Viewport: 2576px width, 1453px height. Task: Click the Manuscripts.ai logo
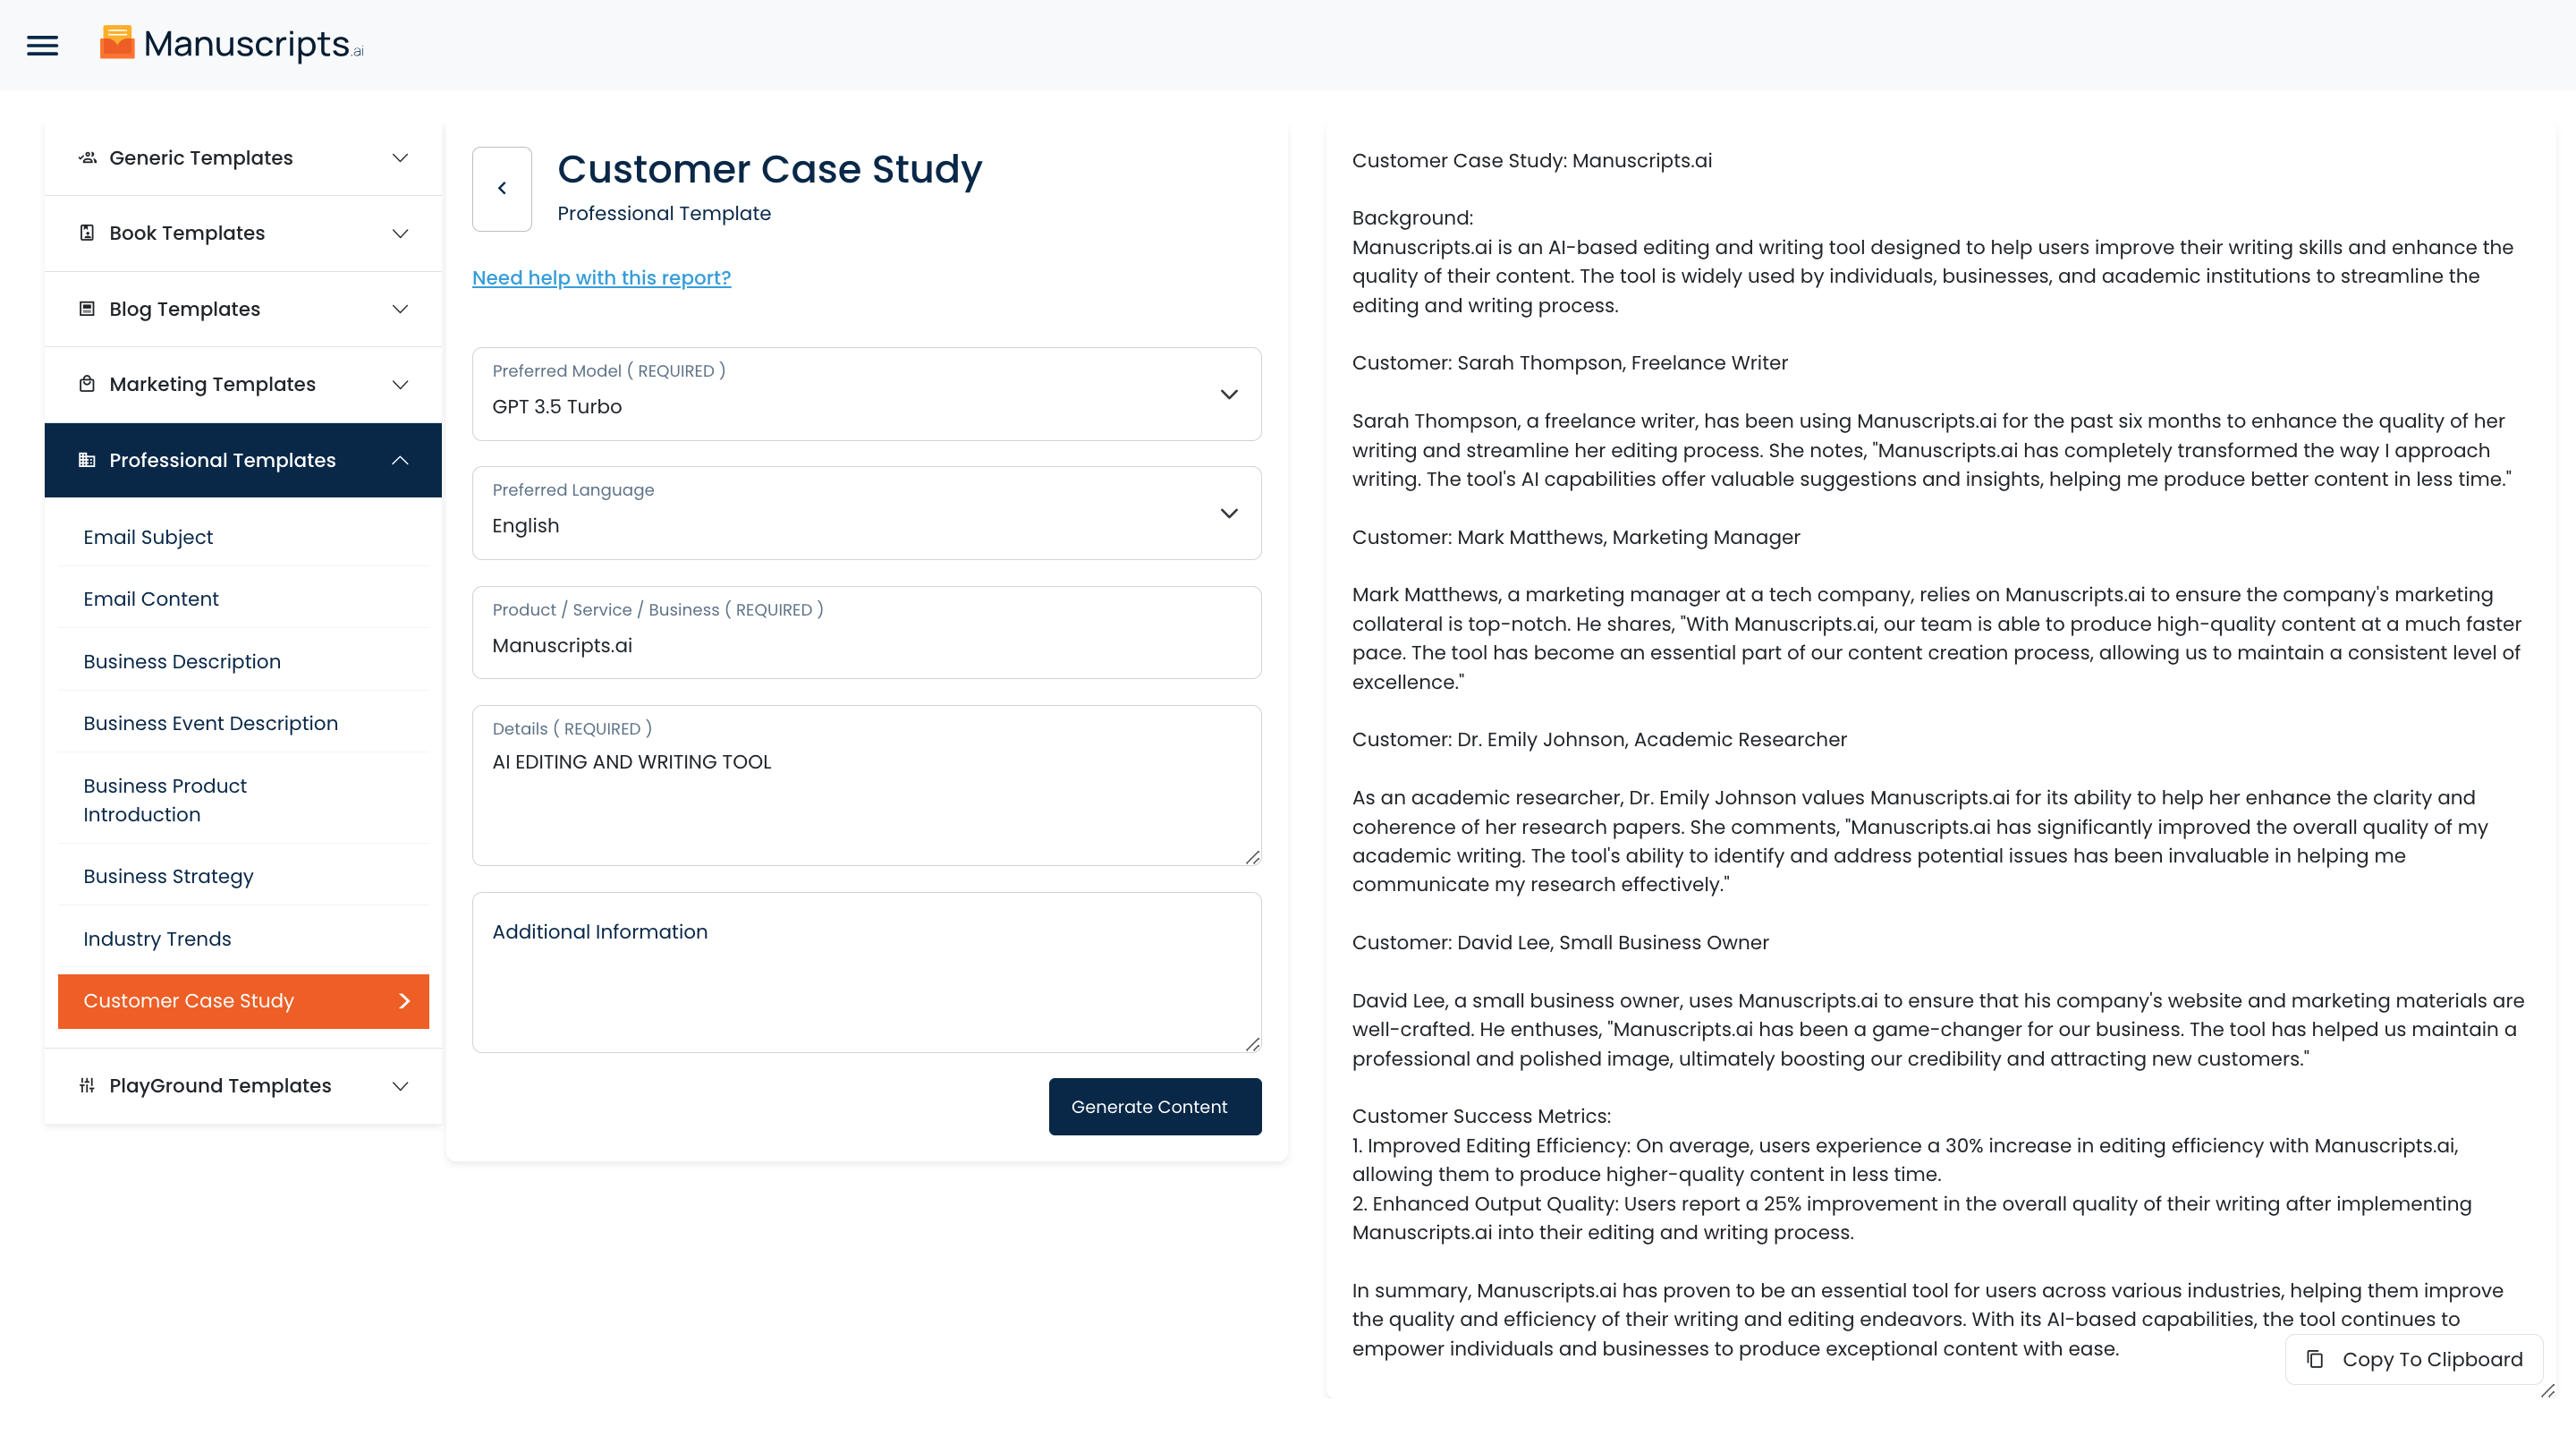(x=231, y=44)
